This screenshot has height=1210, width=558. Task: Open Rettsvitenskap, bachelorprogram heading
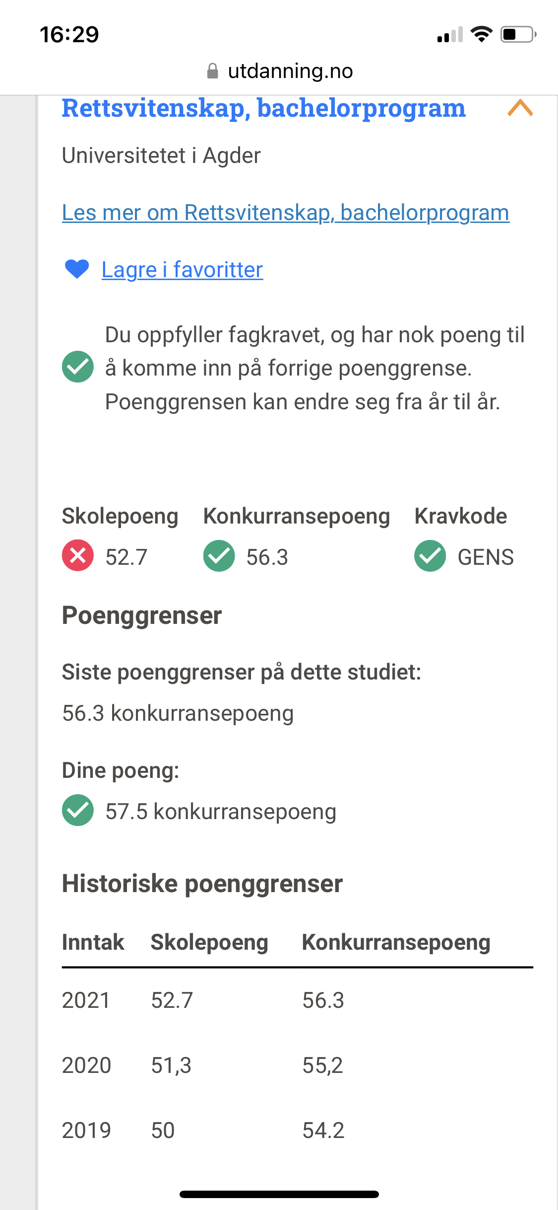263,108
